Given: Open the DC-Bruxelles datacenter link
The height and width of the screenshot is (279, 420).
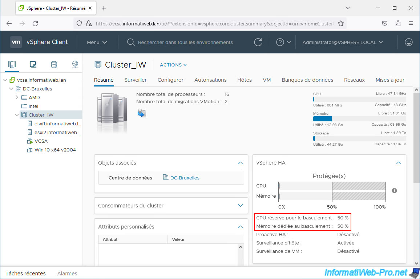Looking at the screenshot, I should (x=185, y=178).
